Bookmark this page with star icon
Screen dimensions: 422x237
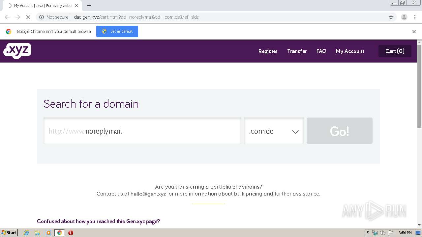coord(391,17)
